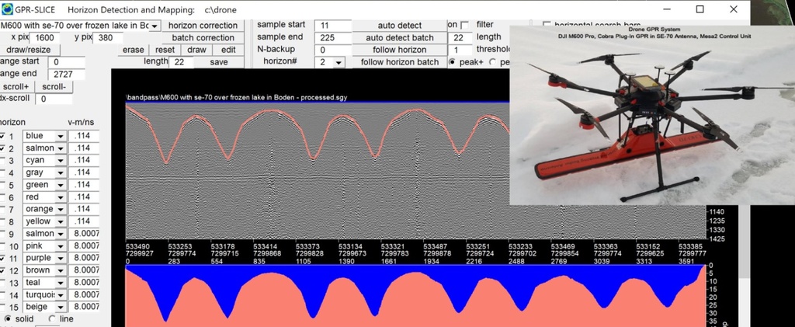Click the N-backup input field
The height and width of the screenshot is (327, 795).
click(x=332, y=50)
